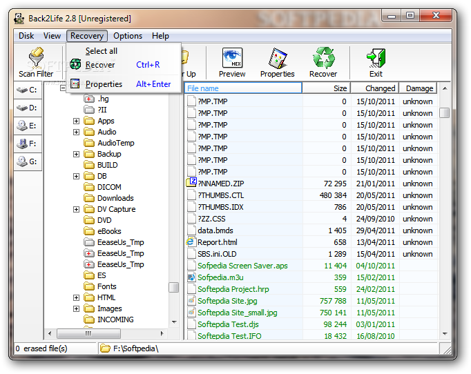
Task: Click the file list vertical scrollbar thumb
Action: click(x=445, y=112)
